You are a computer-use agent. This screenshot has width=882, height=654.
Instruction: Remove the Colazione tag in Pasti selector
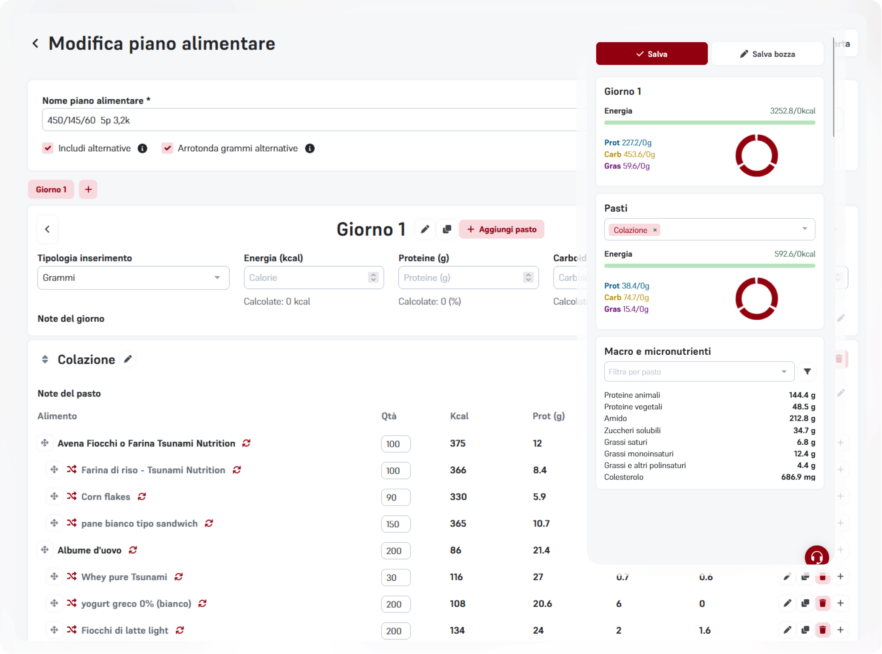(655, 230)
